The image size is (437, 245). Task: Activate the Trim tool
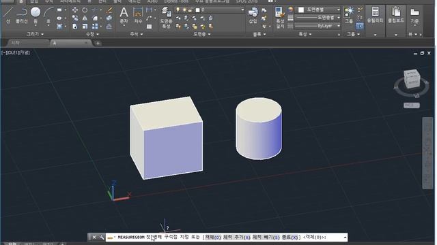(95, 10)
